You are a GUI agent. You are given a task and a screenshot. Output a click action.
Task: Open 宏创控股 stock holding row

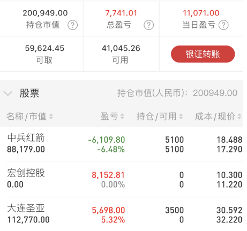tap(123, 180)
